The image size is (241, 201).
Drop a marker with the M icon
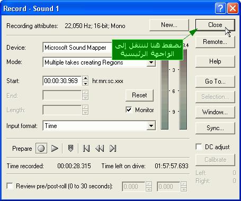pos(70,148)
